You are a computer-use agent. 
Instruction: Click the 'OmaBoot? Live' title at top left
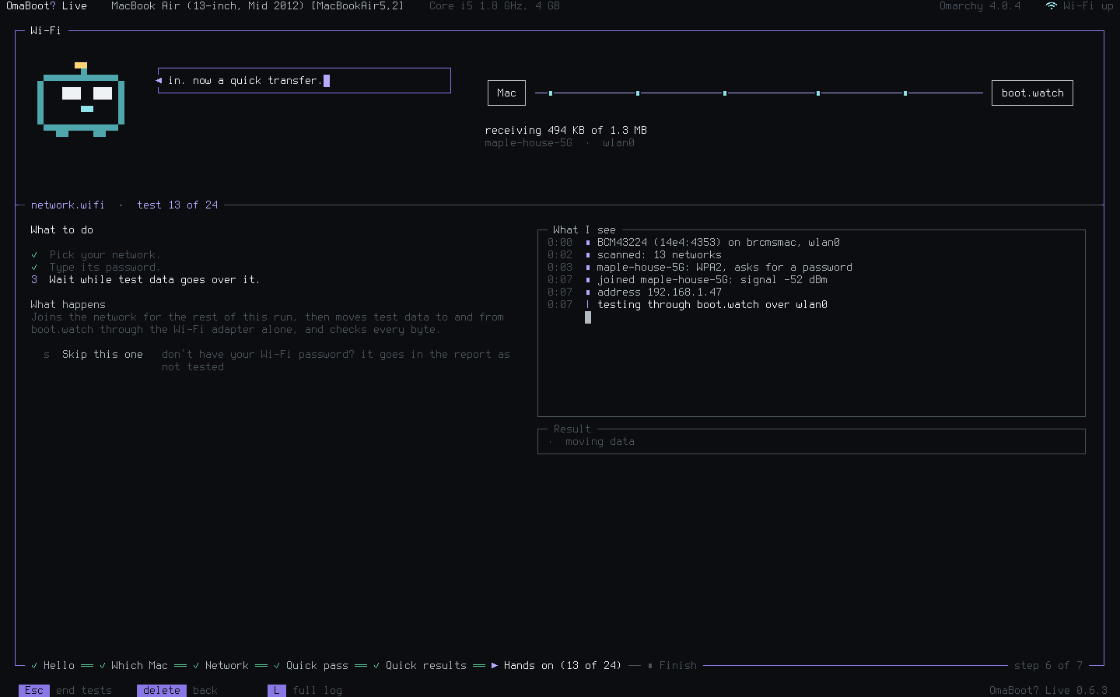[x=47, y=5]
